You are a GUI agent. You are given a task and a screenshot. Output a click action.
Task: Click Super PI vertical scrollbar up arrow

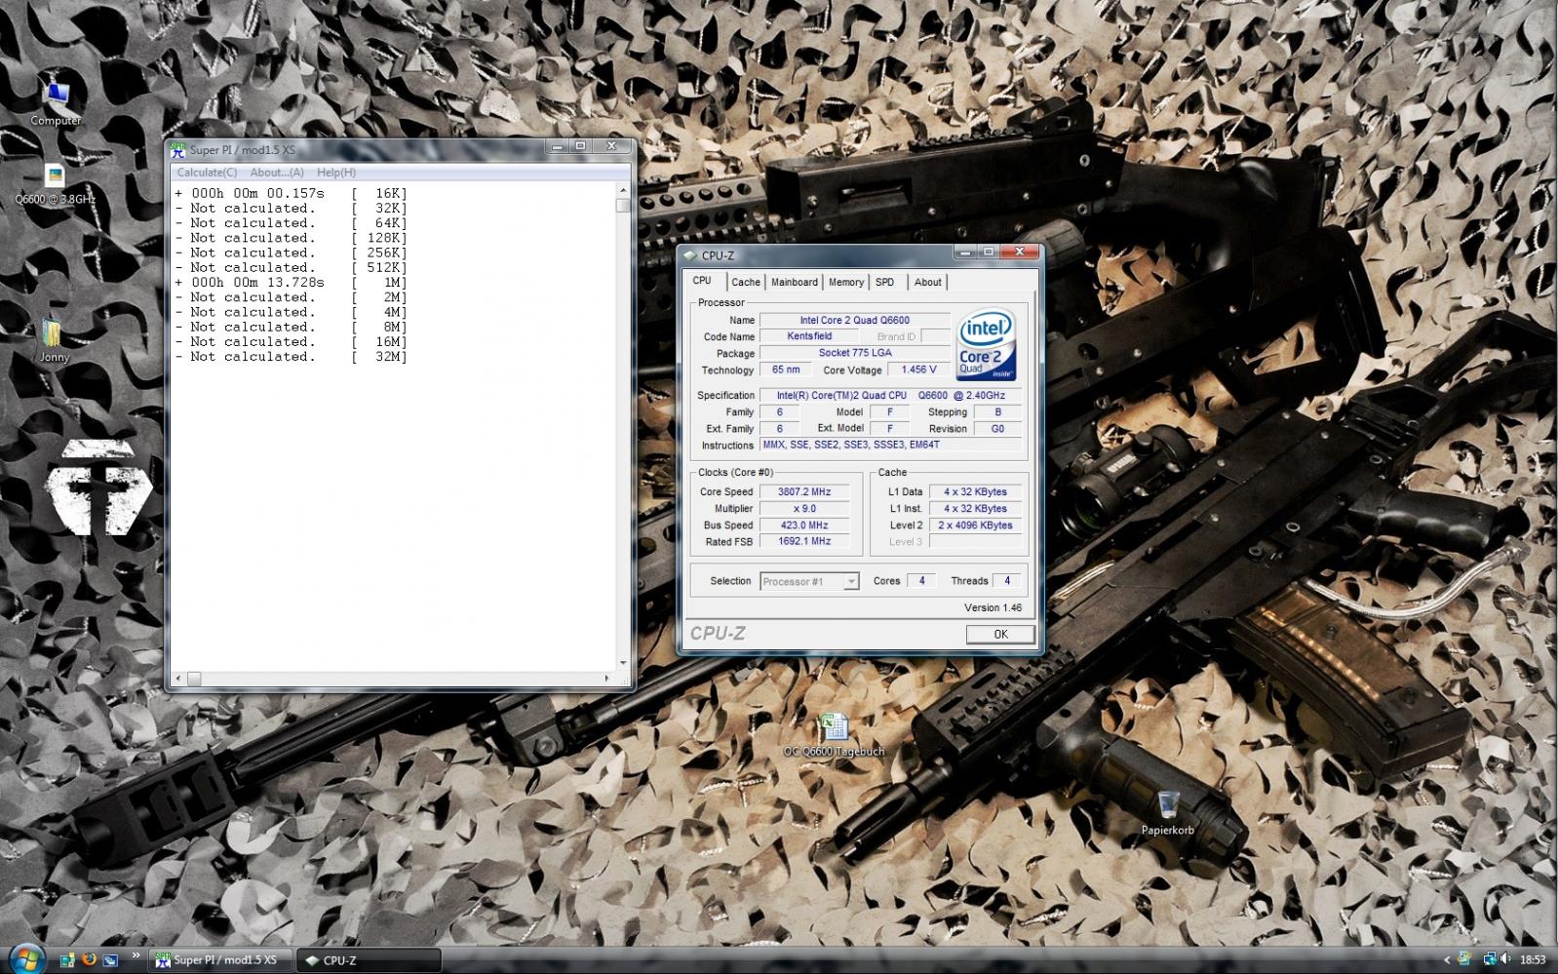[x=623, y=191]
